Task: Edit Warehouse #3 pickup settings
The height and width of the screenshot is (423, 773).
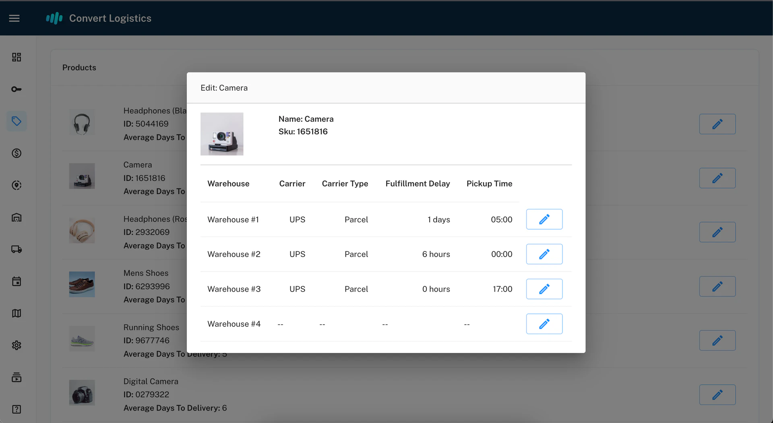Action: pos(544,289)
